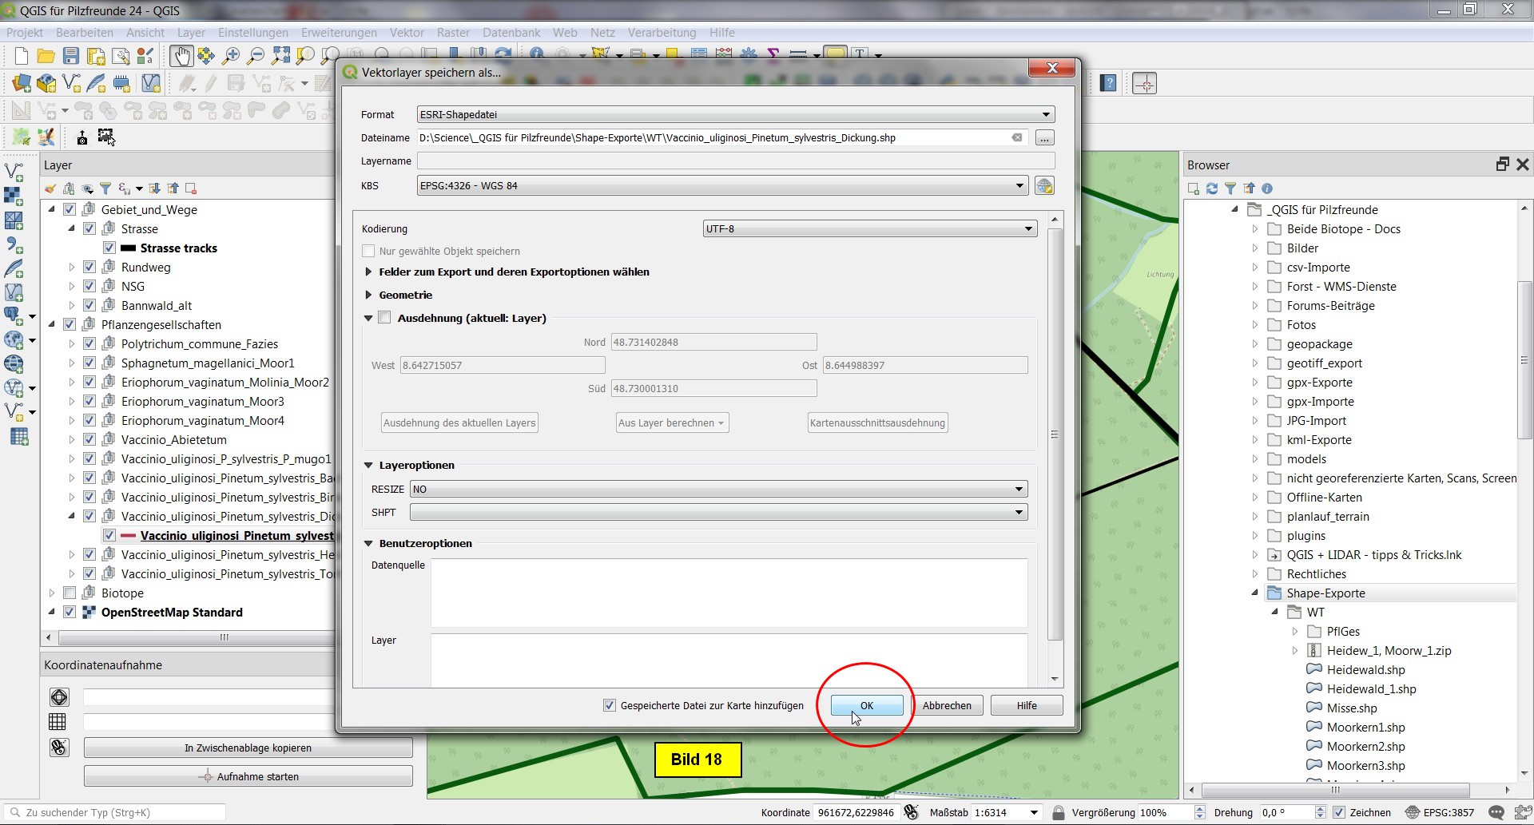Open the Kodierung UTF-8 dropdown

click(869, 229)
